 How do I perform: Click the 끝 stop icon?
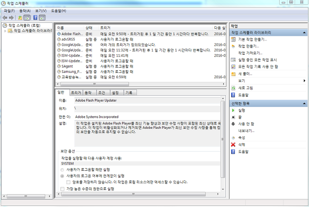click(233, 117)
